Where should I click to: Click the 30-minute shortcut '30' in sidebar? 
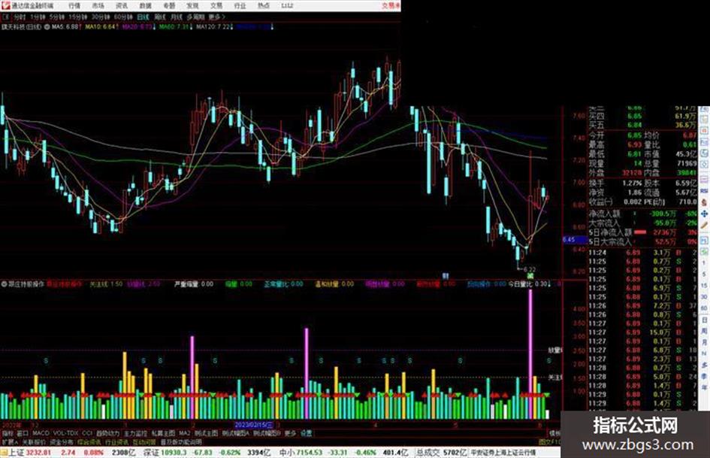(x=704, y=296)
